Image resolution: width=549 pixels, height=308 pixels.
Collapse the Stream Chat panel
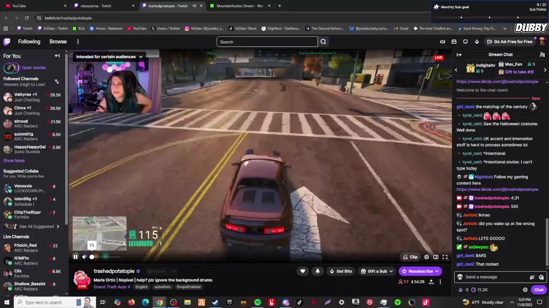pyautogui.click(x=459, y=55)
